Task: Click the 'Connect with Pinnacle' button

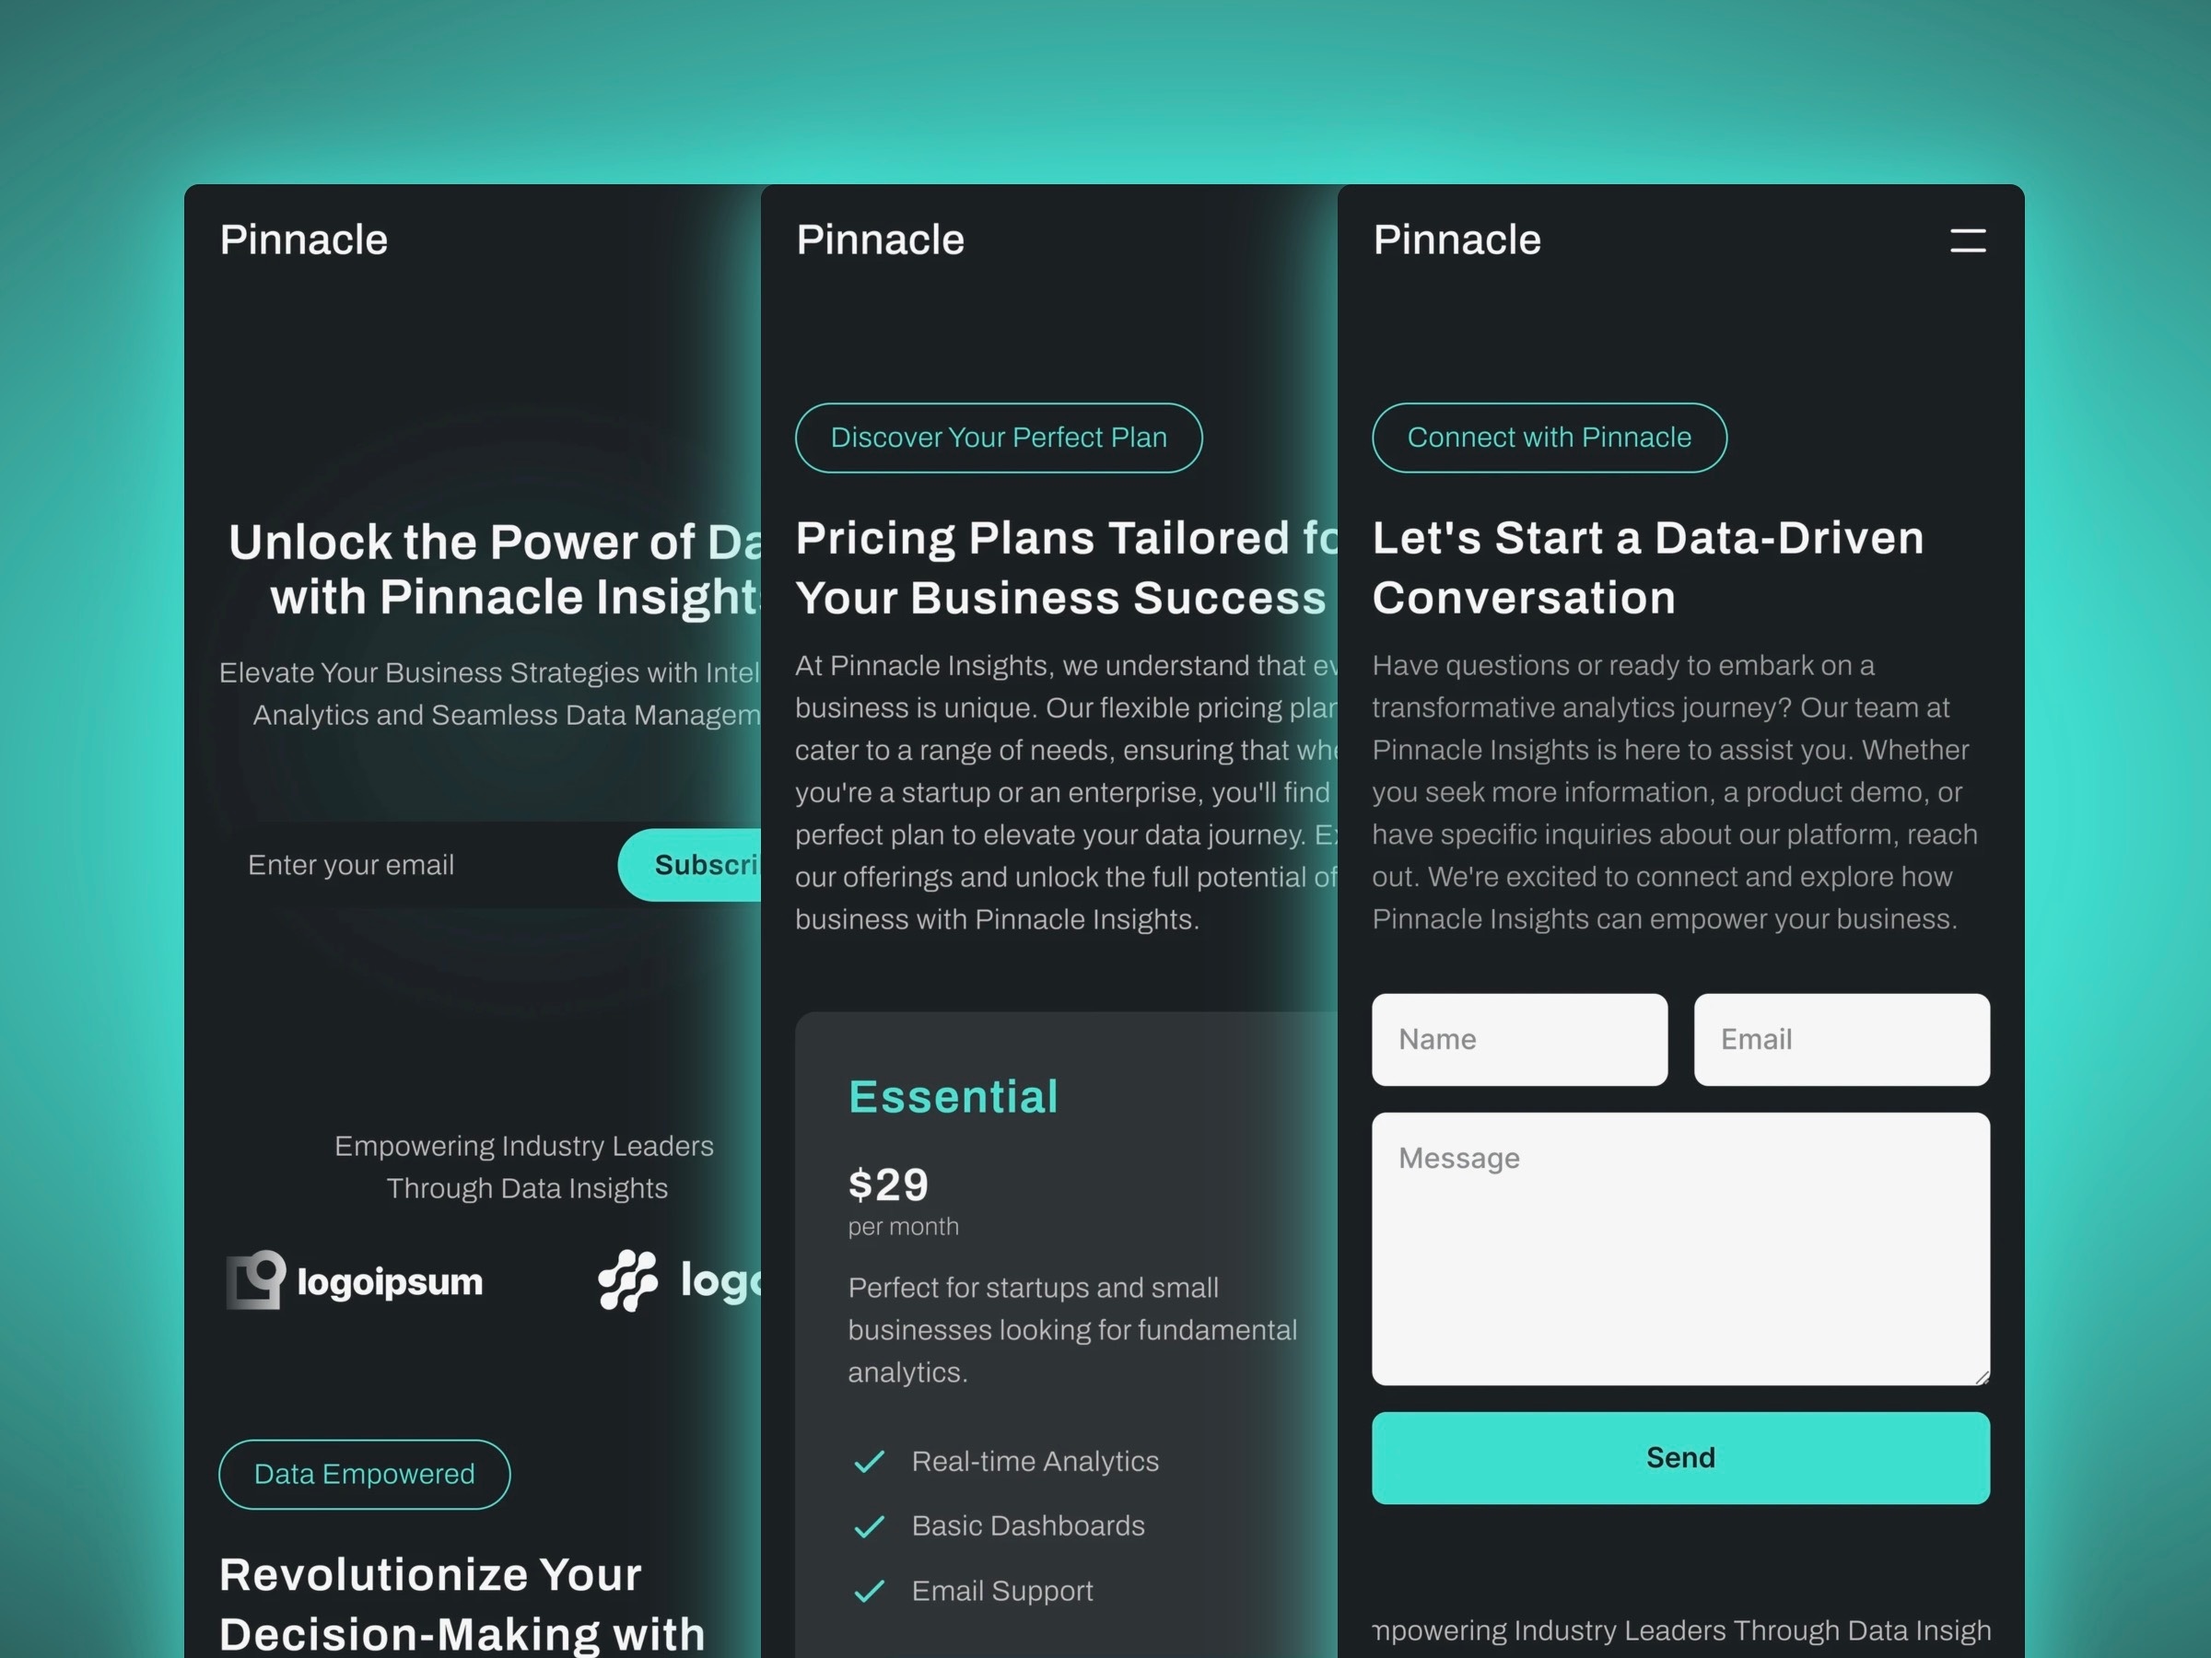Action: (1550, 436)
